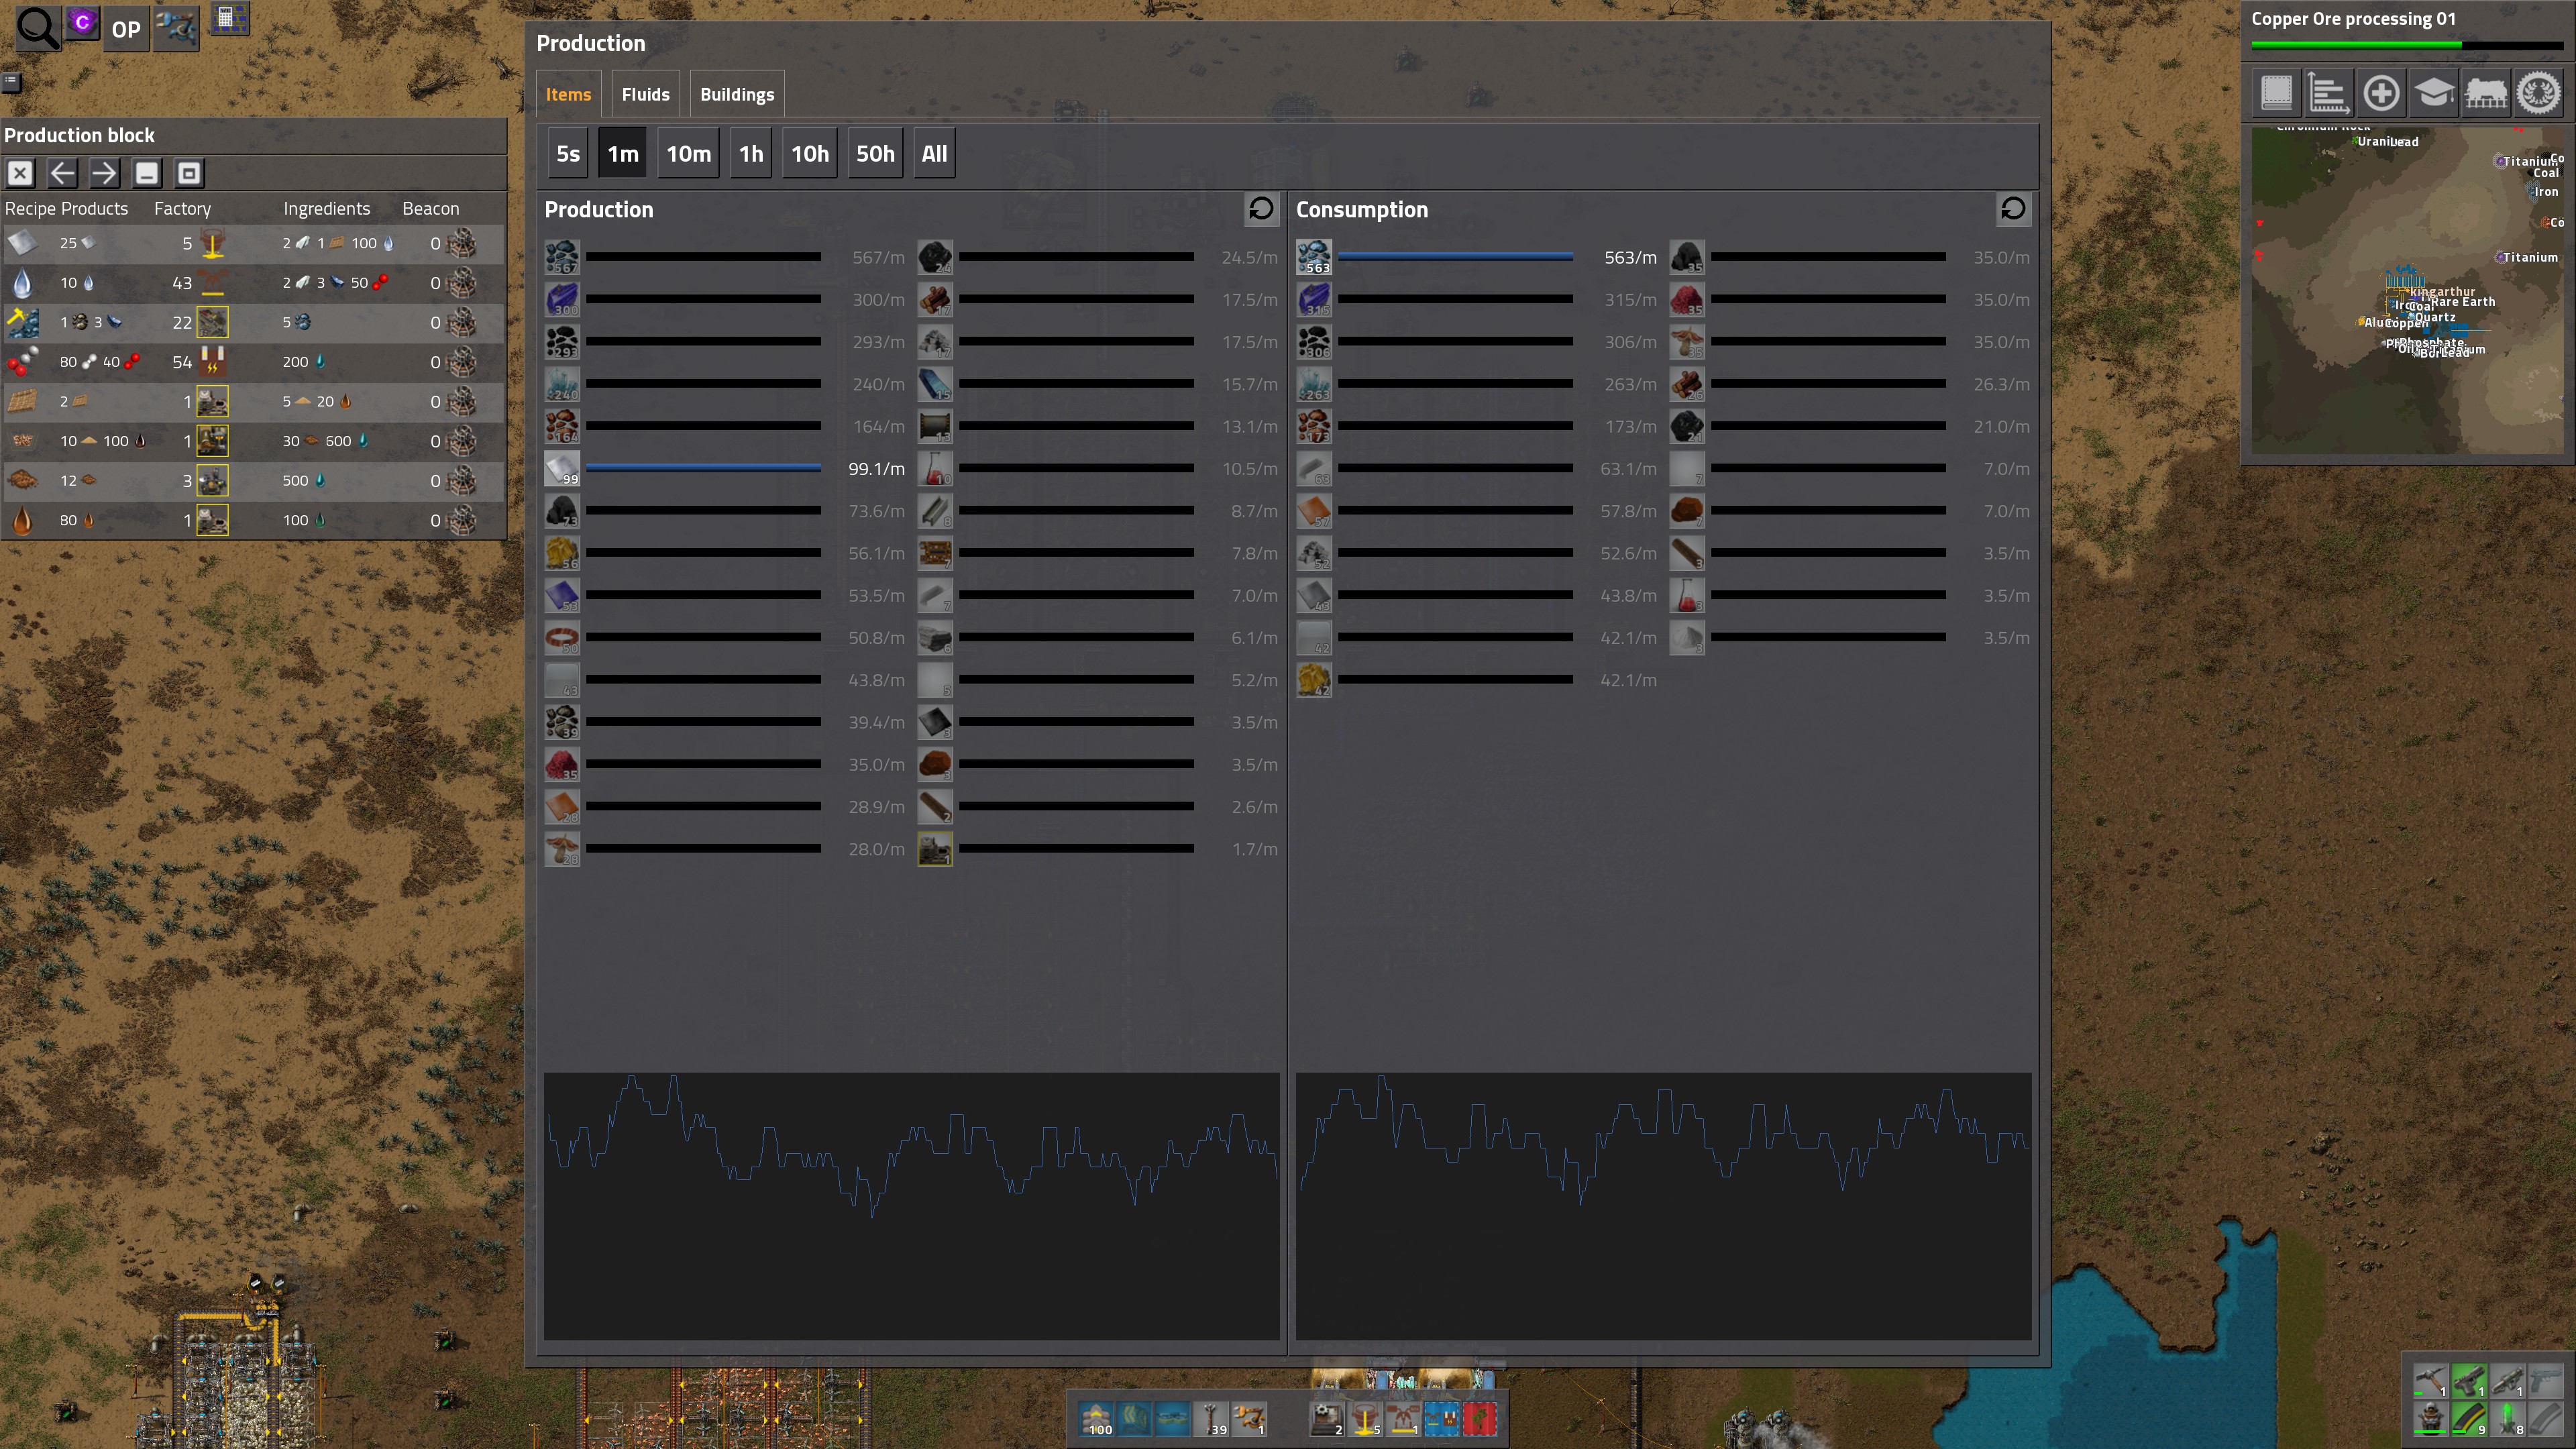Select the 1h time range

click(750, 153)
